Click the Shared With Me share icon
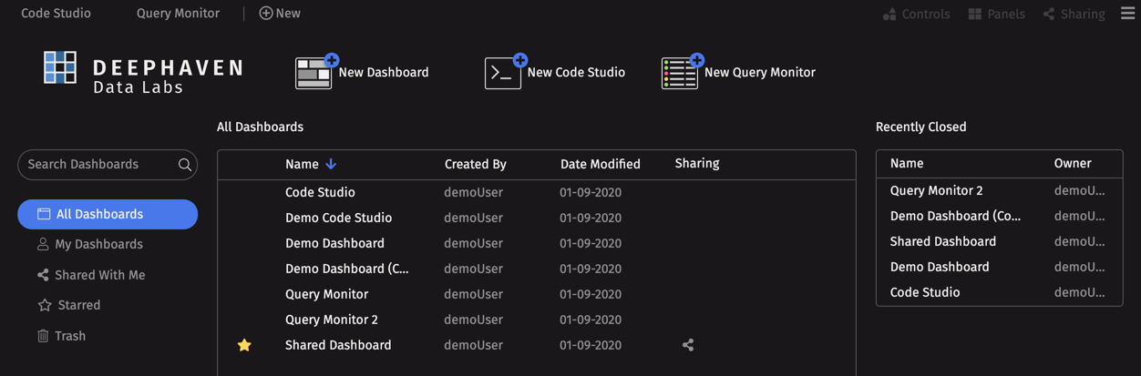This screenshot has width=1141, height=376. click(43, 275)
